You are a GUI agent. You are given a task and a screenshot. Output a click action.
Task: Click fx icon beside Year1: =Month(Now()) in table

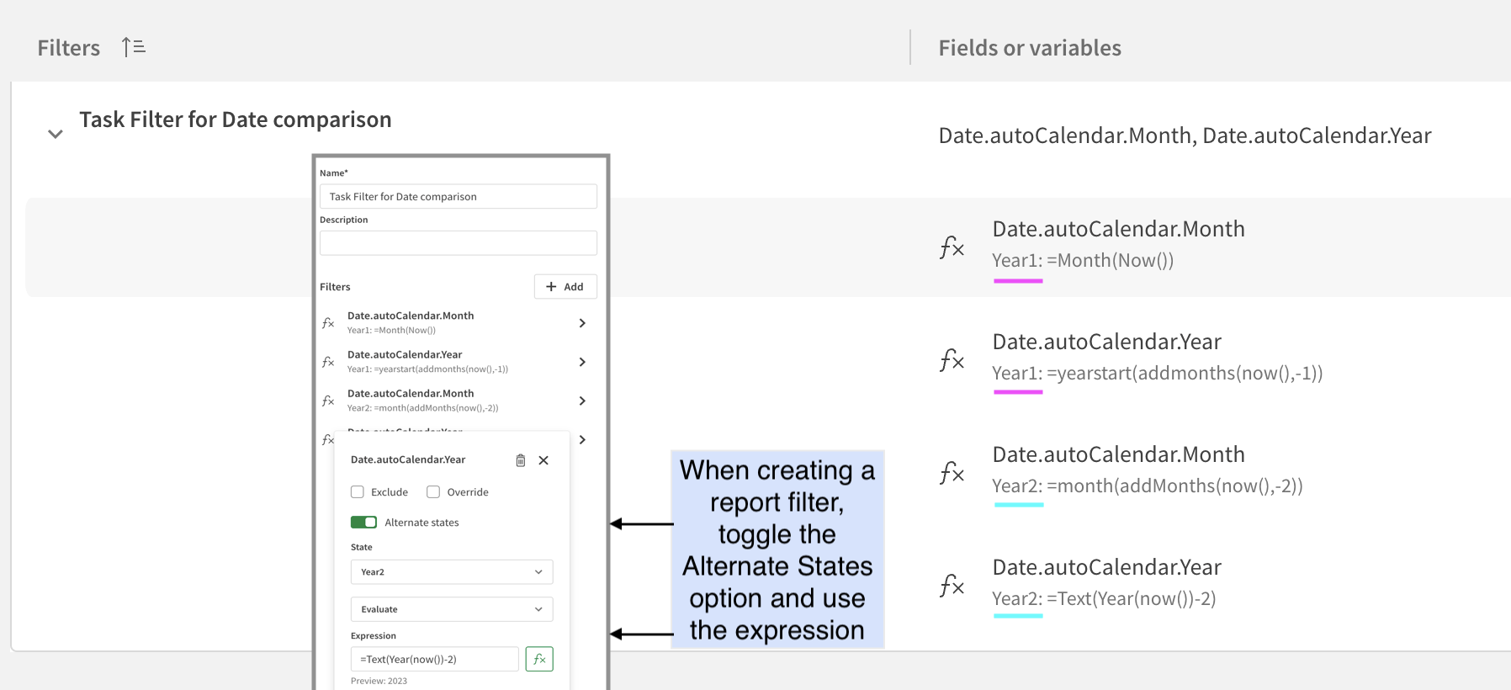tap(952, 247)
